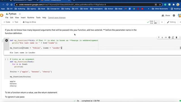The image size is (181, 102).
Task: Open the Google Drive bookmark icon
Action: coord(134,9)
